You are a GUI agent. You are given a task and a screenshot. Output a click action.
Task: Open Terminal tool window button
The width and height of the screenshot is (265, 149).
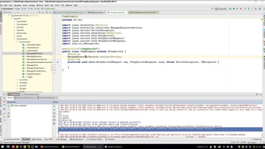point(110,139)
